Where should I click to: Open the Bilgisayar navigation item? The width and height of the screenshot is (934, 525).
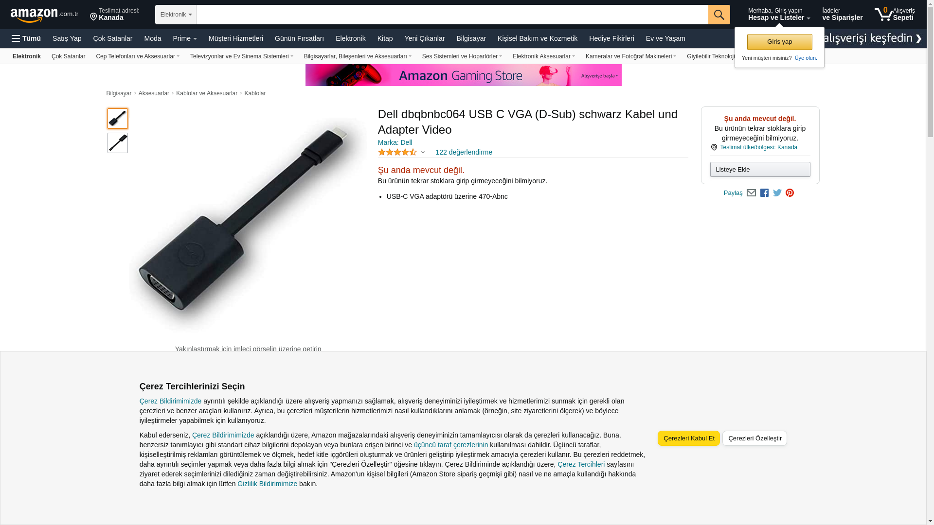(471, 38)
